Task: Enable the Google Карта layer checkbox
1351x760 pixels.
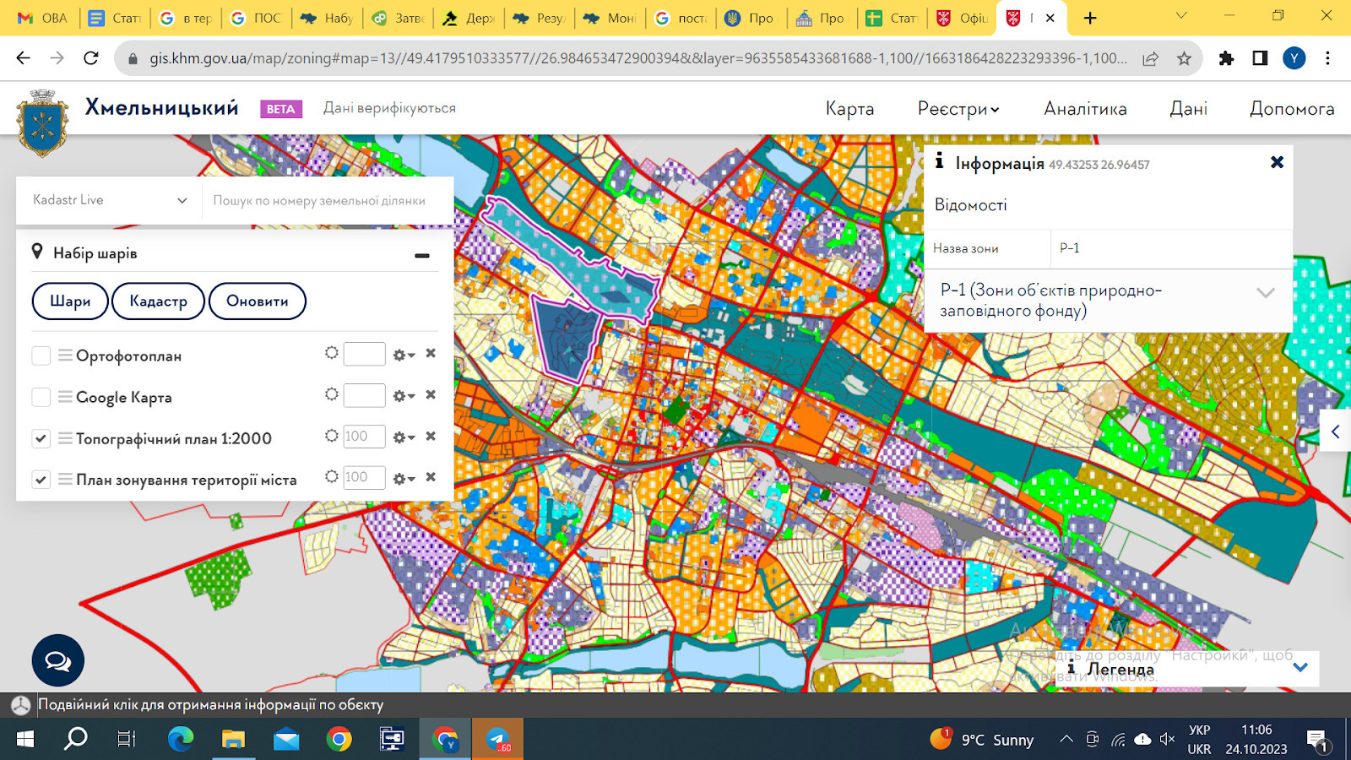Action: point(41,397)
